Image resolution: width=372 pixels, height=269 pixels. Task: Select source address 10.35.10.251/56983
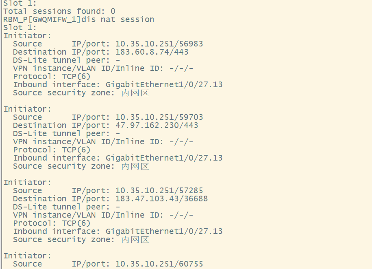[159, 44]
